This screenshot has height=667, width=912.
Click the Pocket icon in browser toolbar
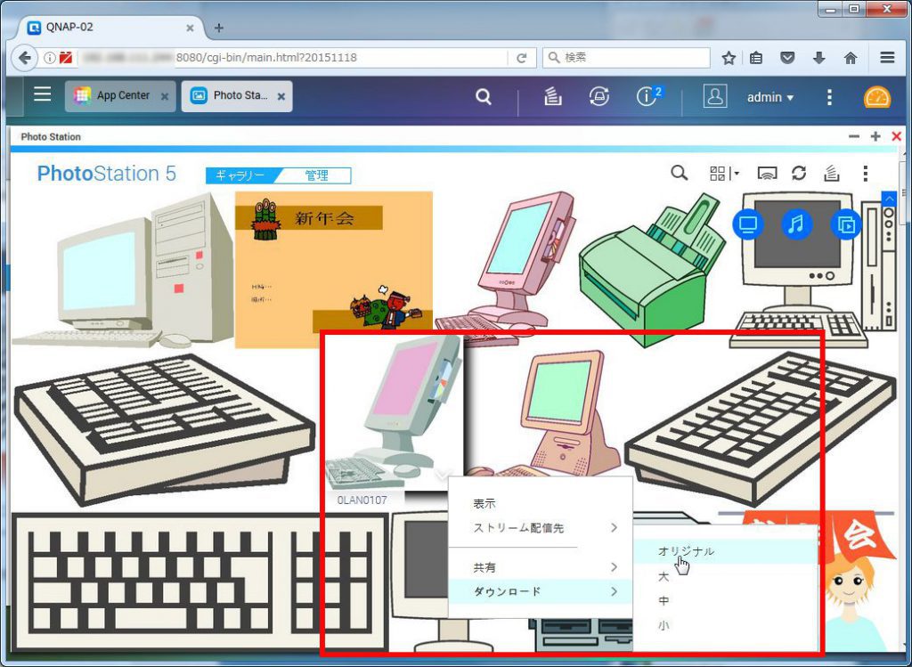coord(787,58)
